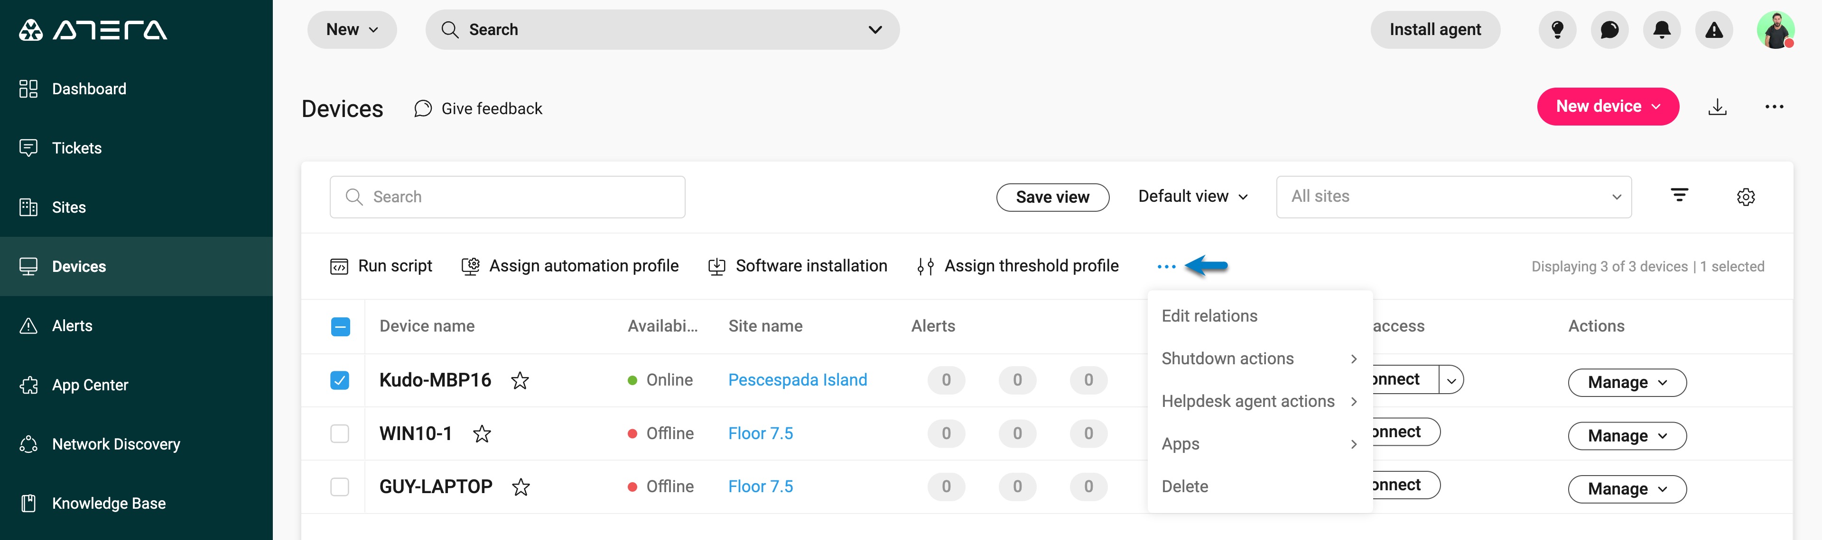Open the user profile avatar

[1776, 30]
